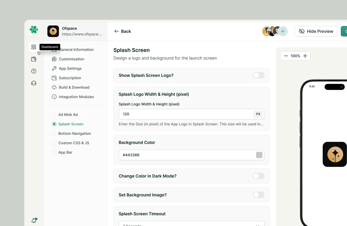Toggle Change Color in Dark Mode

259,176
